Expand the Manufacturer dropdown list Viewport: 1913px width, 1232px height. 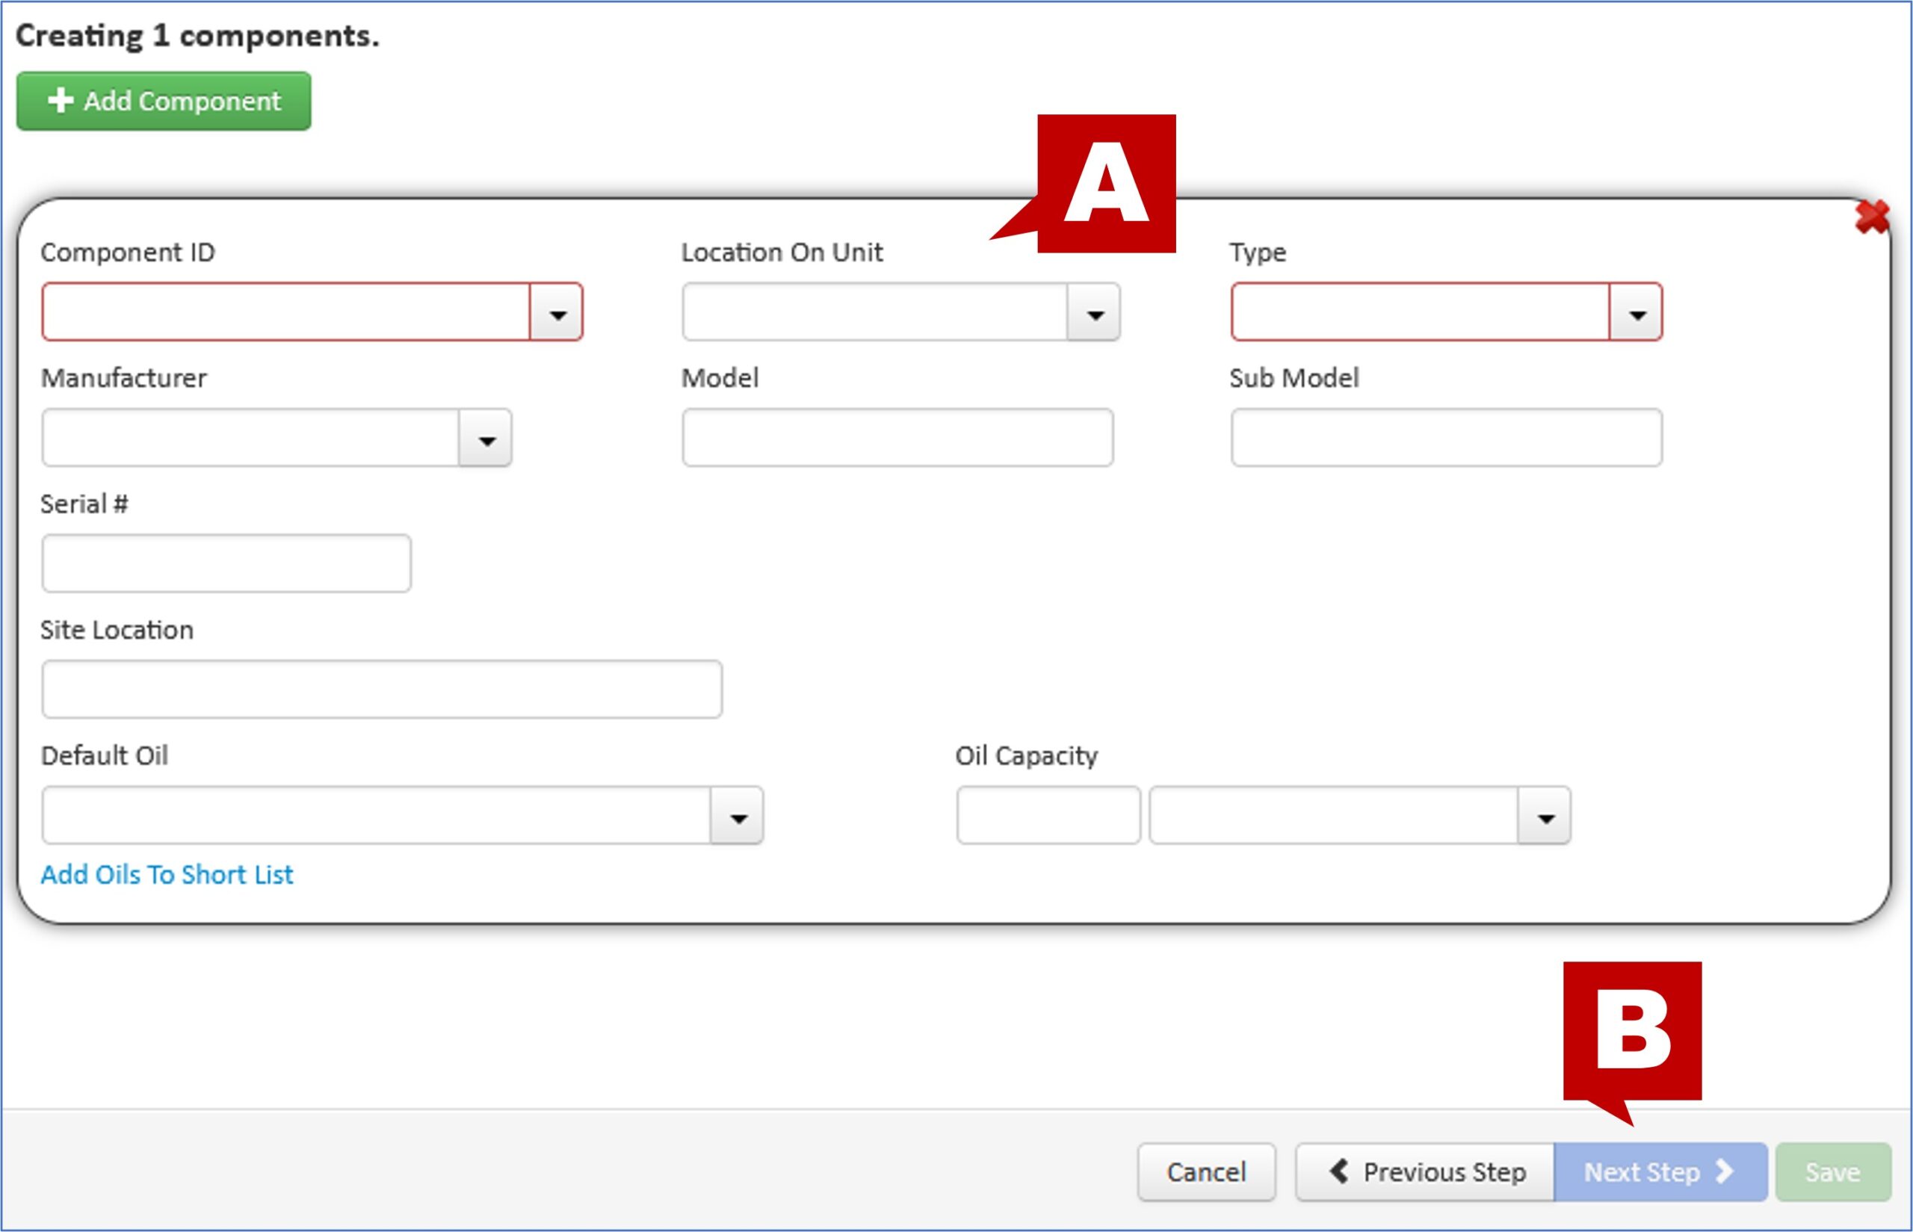[486, 439]
